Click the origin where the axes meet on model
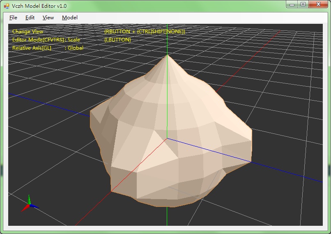 click(167, 138)
